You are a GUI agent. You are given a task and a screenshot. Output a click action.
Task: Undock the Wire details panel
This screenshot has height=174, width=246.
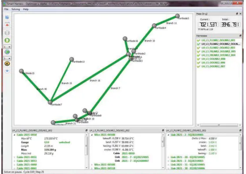click(x=163, y=130)
